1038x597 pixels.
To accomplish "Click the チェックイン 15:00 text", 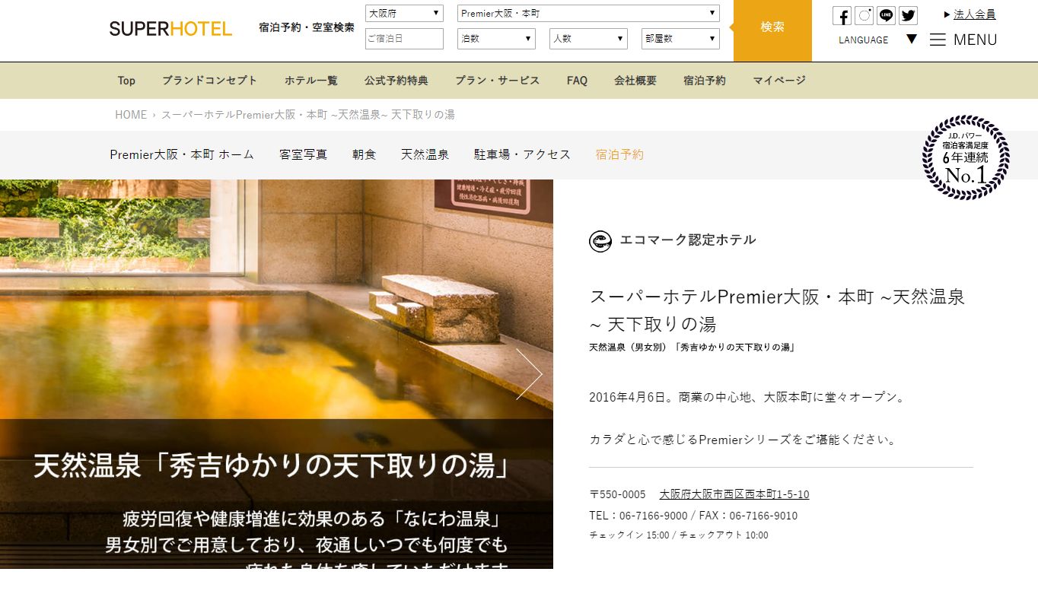I will click(x=629, y=535).
